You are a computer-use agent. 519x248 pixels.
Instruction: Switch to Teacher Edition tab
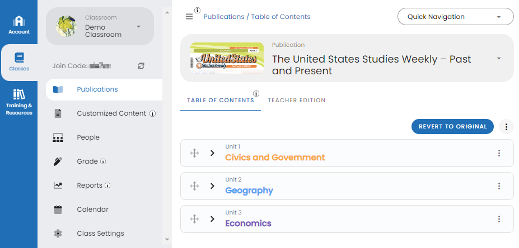(x=297, y=101)
